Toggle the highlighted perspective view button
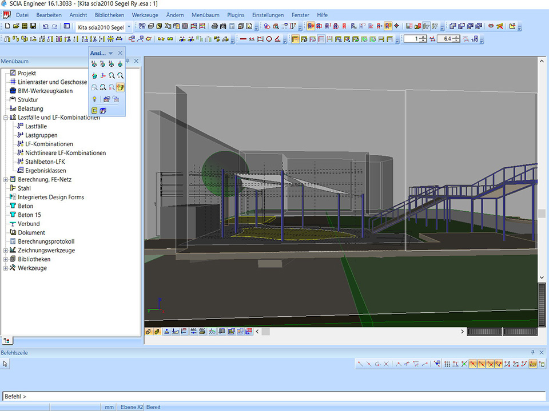549x411 pixels. [x=121, y=87]
